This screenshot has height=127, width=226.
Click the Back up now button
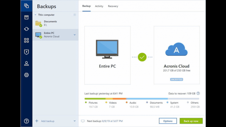click(191, 121)
